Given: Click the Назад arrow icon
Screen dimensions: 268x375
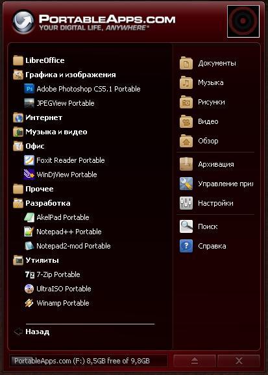Looking at the screenshot, I should tap(18, 332).
